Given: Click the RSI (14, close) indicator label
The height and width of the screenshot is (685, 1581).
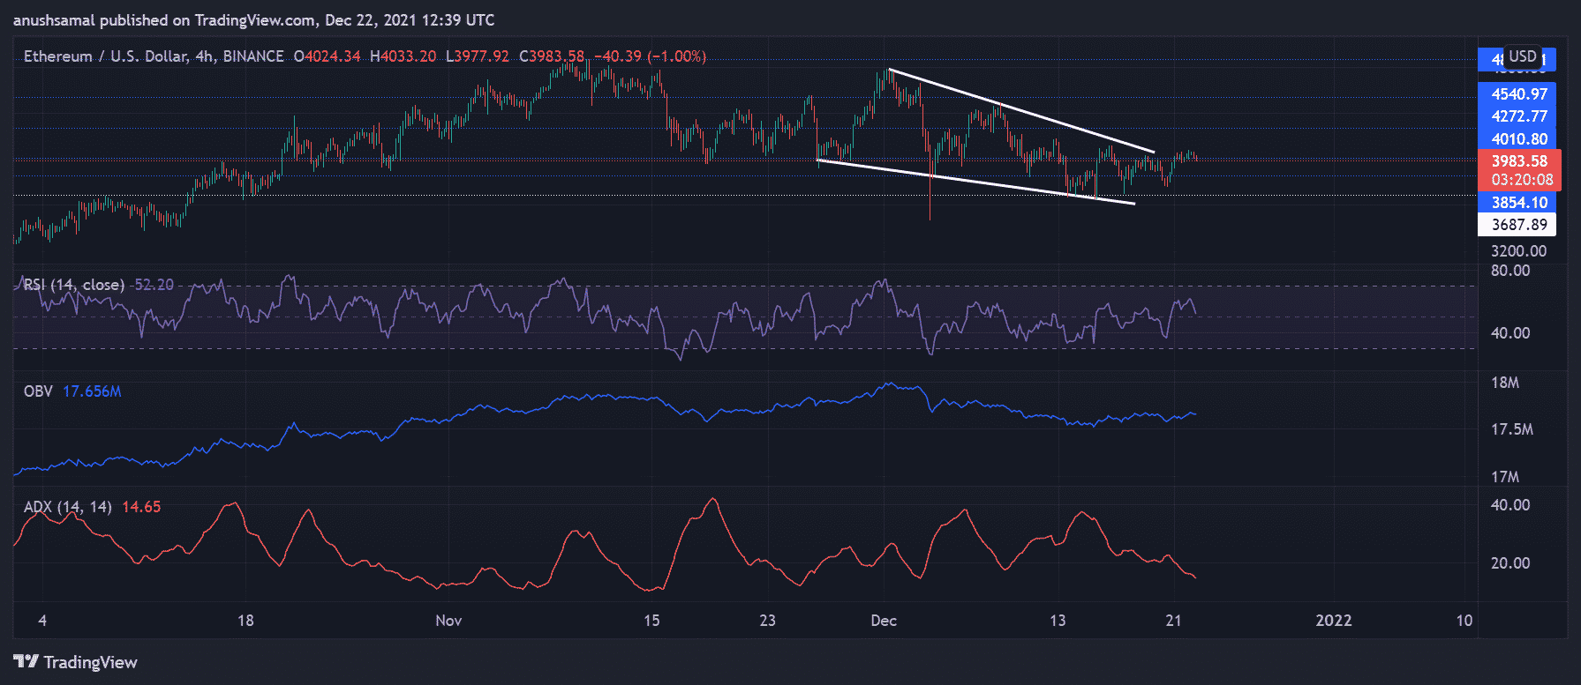Looking at the screenshot, I should tap(74, 285).
